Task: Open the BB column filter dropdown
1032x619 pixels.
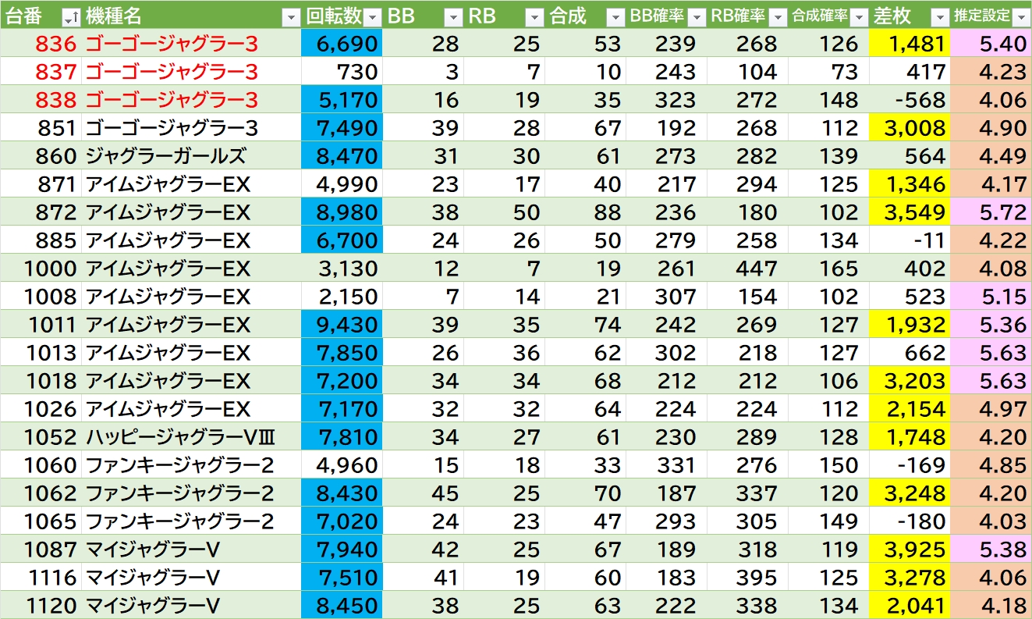Action: click(x=453, y=16)
